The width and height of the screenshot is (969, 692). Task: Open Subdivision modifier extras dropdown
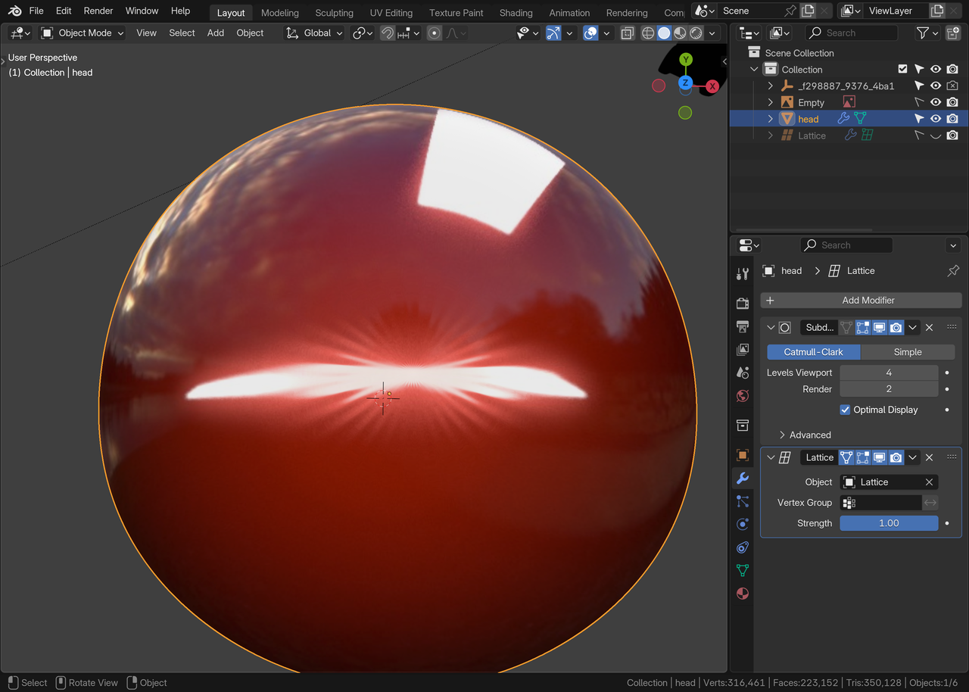pyautogui.click(x=913, y=328)
